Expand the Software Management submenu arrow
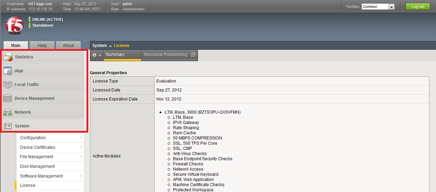The image size is (436, 192). click(81, 176)
